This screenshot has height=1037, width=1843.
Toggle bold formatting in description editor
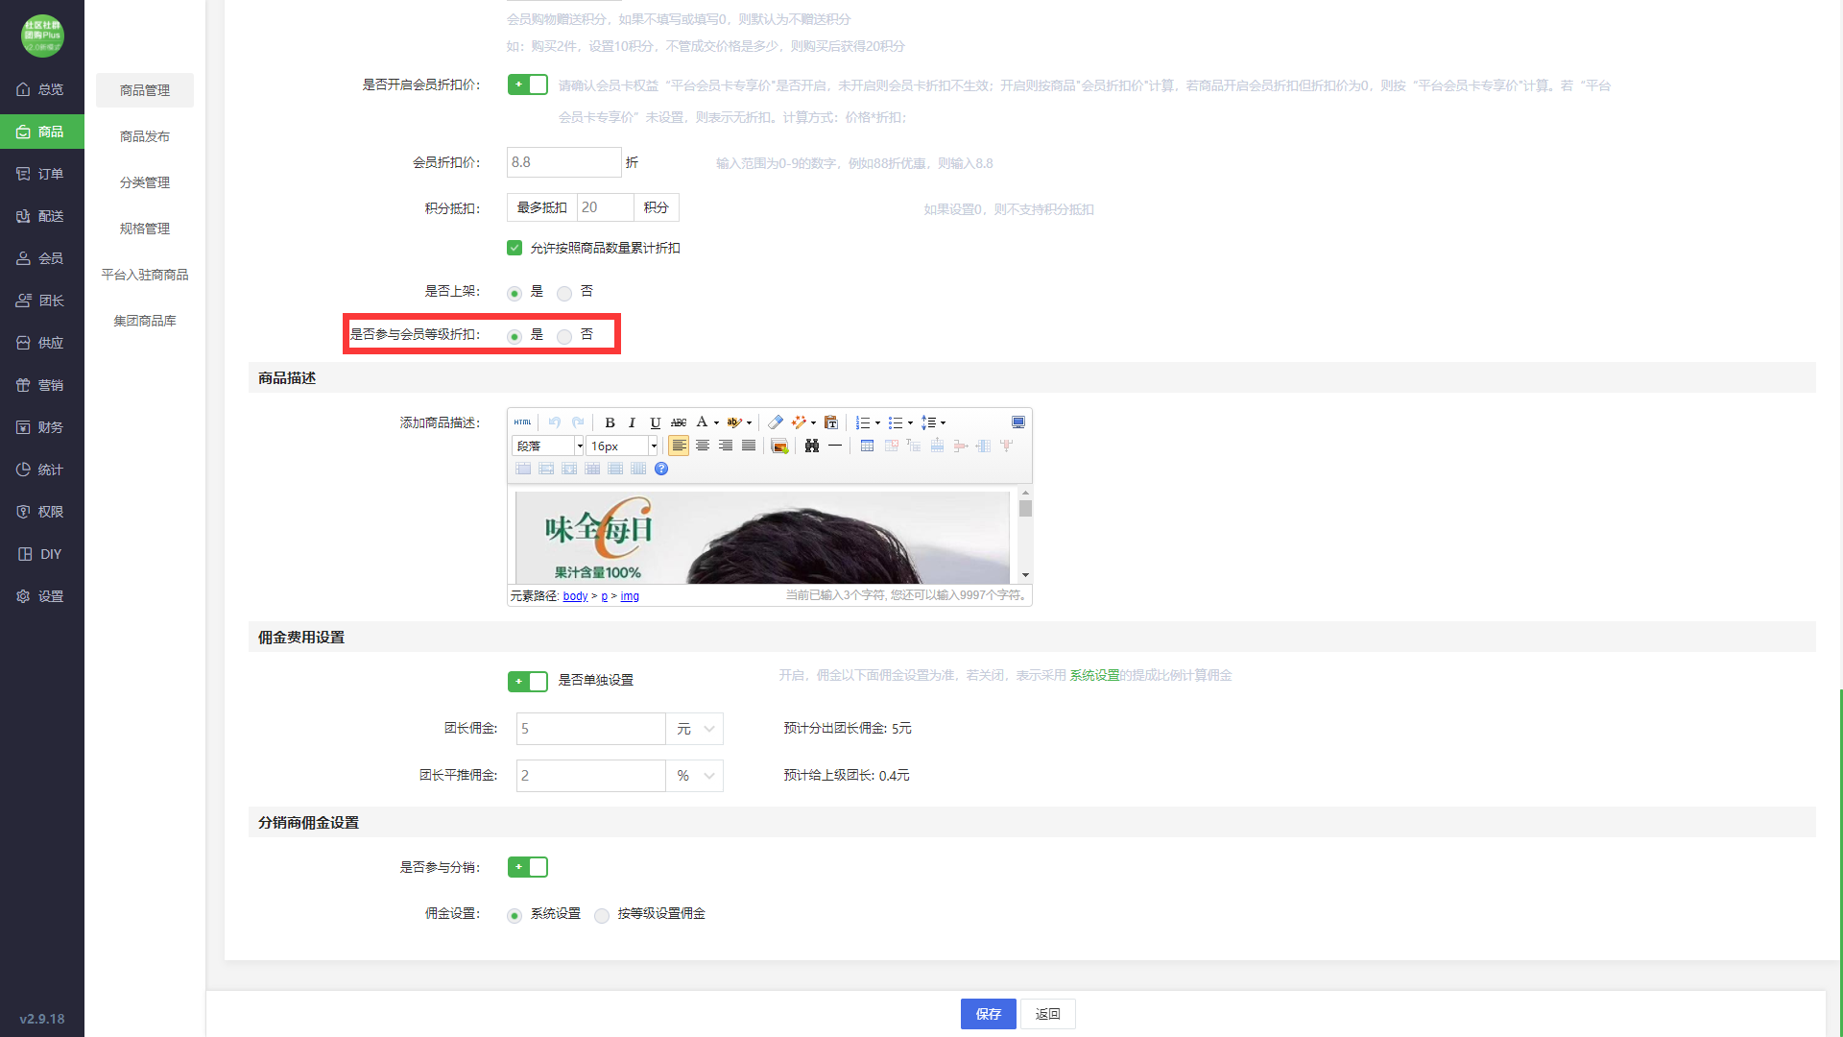pyautogui.click(x=610, y=422)
